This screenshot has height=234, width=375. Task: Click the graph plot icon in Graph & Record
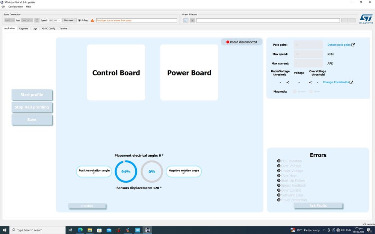pyautogui.click(x=186, y=20)
